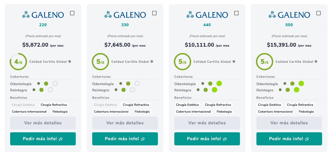Click the 4/5 quality score circle
Image resolution: width=333 pixels, height=156 pixels.
[18, 62]
